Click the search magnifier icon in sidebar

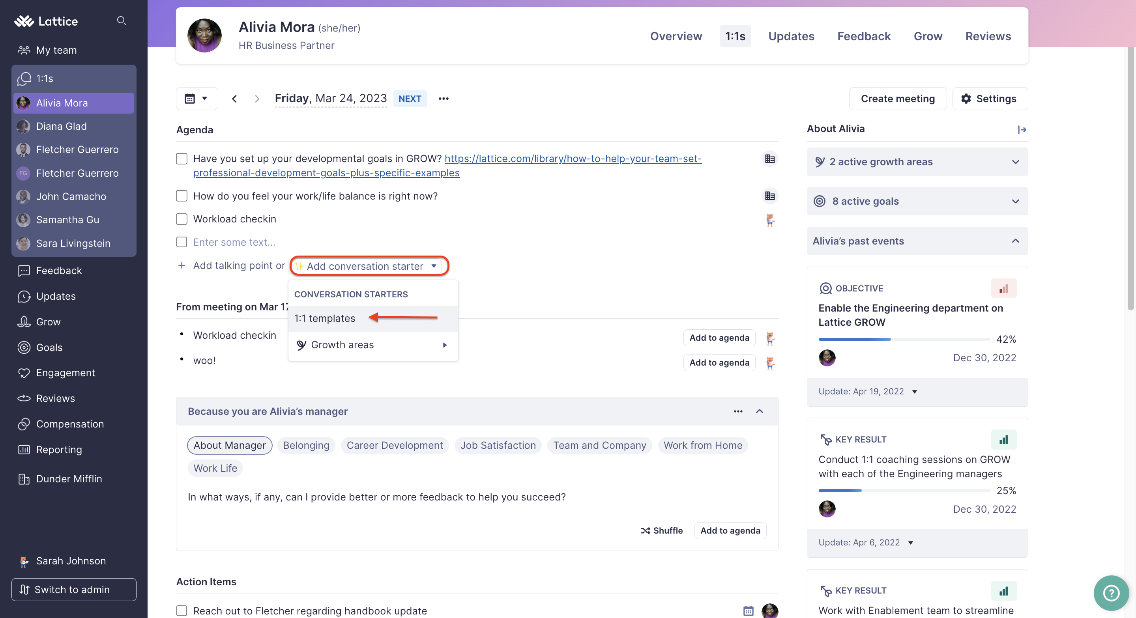[121, 21]
